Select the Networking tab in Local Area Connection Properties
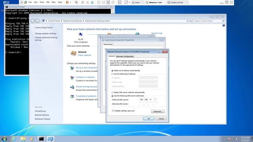The width and height of the screenshot is (253, 142). pyautogui.click(x=108, y=45)
